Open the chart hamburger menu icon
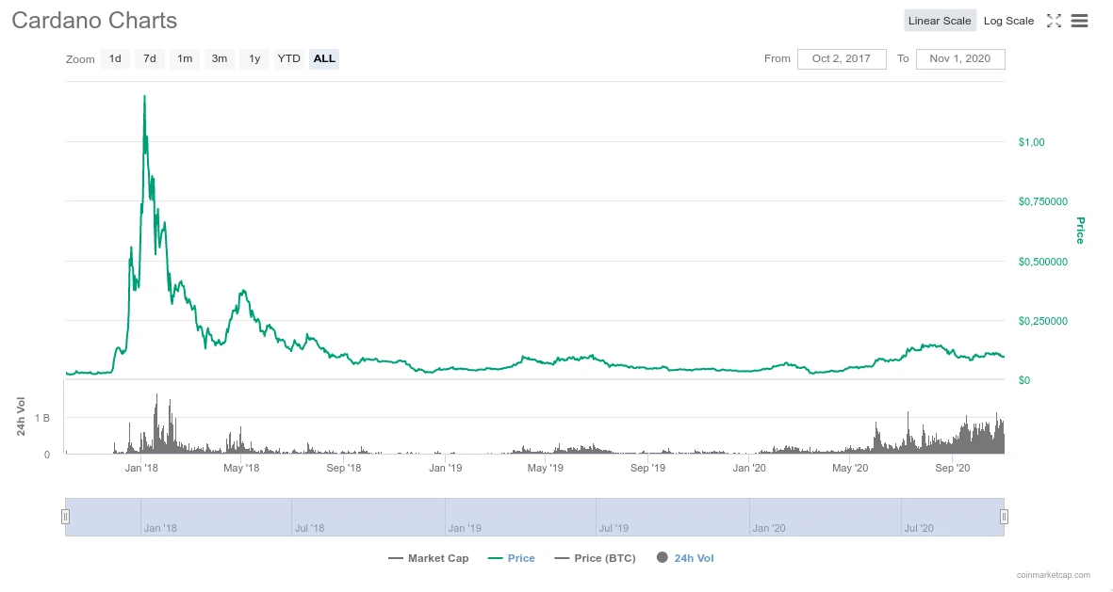This screenshot has width=1113, height=592. tap(1079, 22)
